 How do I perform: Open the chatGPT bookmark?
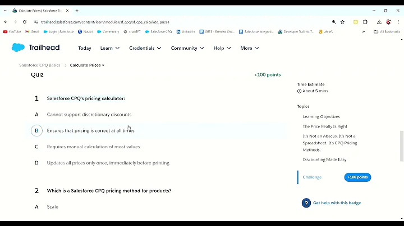coord(132,31)
